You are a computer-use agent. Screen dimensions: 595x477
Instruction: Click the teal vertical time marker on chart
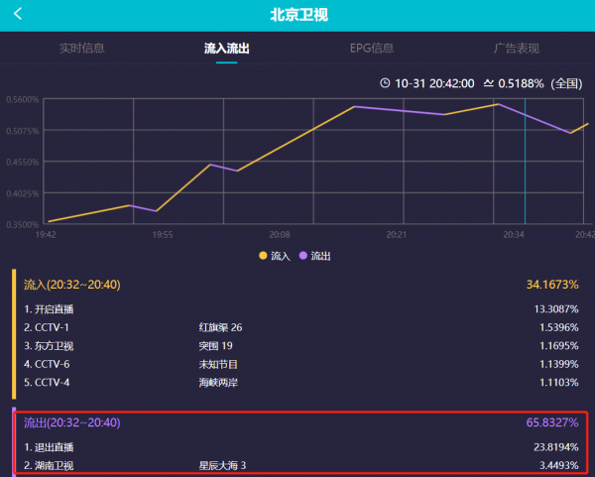point(525,162)
